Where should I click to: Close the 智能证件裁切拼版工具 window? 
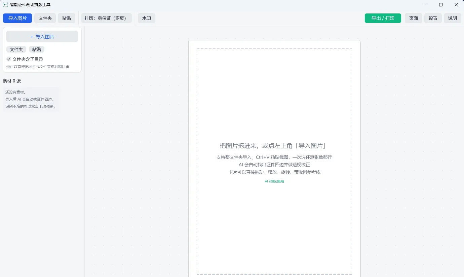coord(456,5)
